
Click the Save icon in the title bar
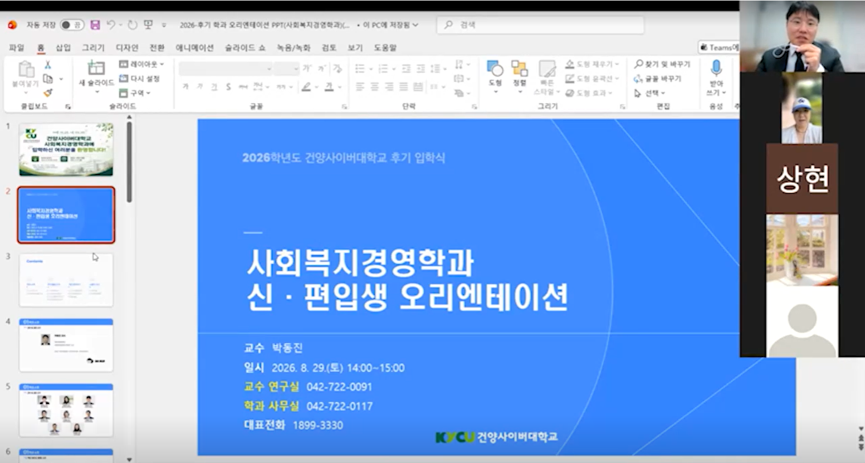click(x=95, y=25)
